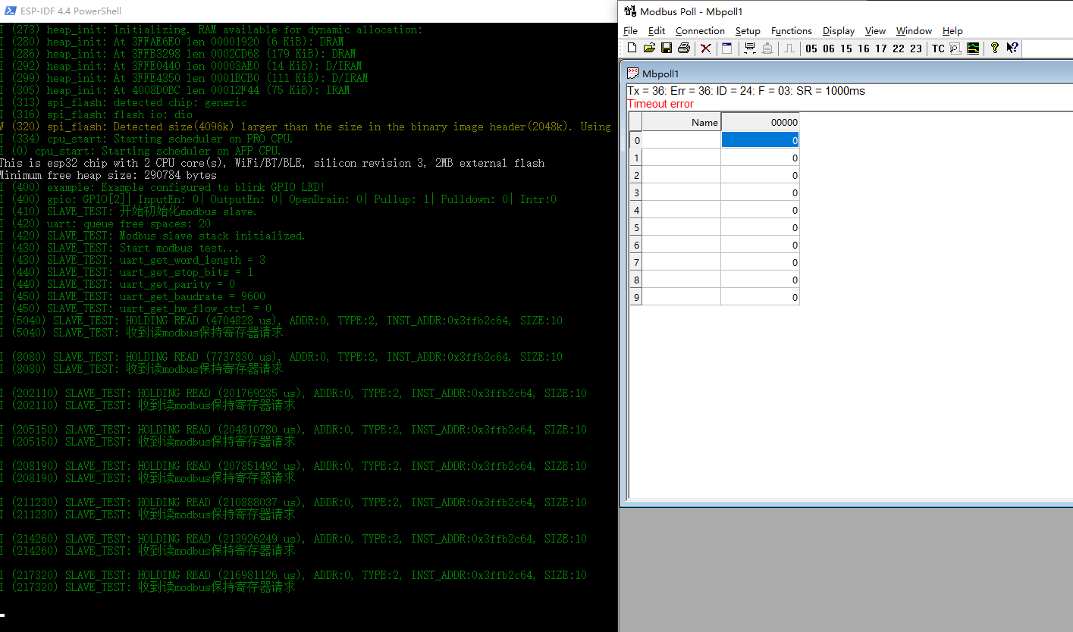
Task: Click function 15 write multiple coils
Action: tap(846, 48)
